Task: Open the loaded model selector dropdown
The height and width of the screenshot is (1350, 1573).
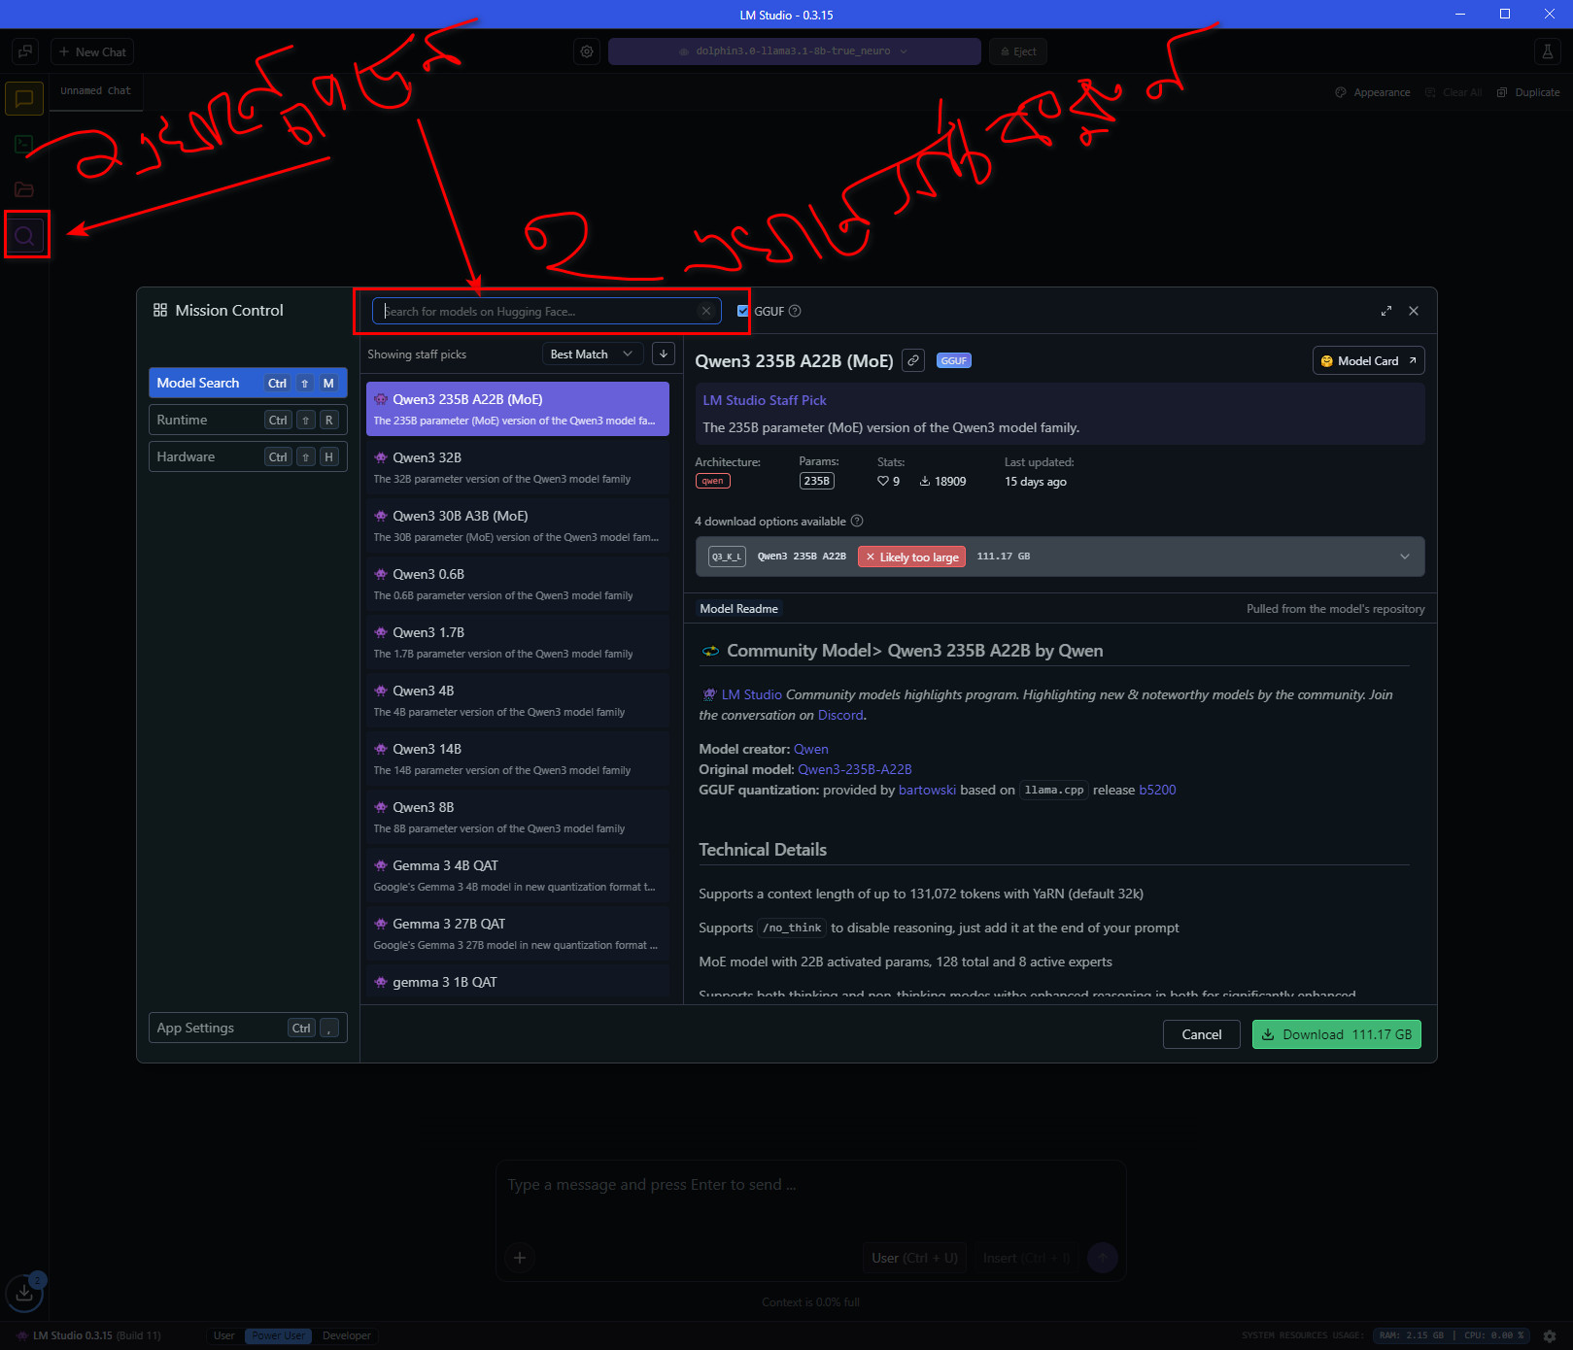Action: (794, 51)
